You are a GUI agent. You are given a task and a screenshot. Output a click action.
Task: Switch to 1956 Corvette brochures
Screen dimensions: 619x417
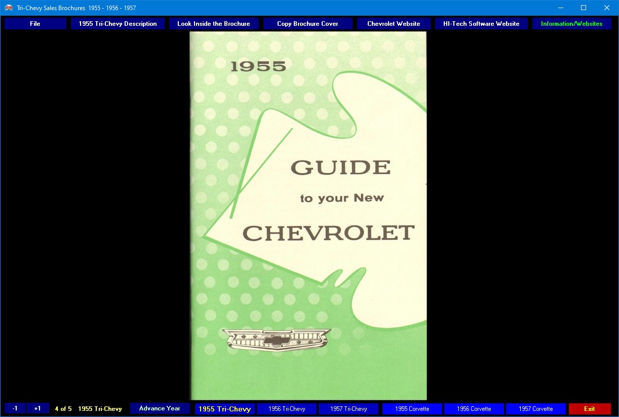click(x=474, y=409)
